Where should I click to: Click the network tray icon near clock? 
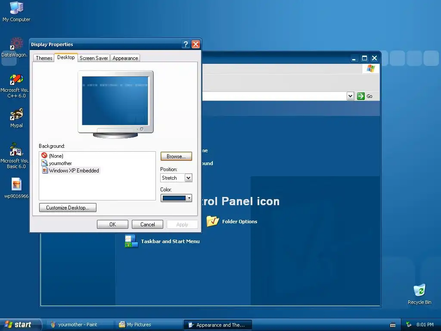(x=409, y=325)
